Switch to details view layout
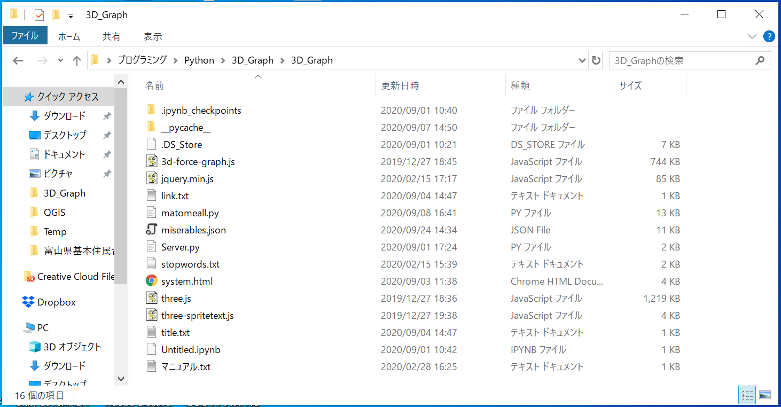 tap(747, 395)
